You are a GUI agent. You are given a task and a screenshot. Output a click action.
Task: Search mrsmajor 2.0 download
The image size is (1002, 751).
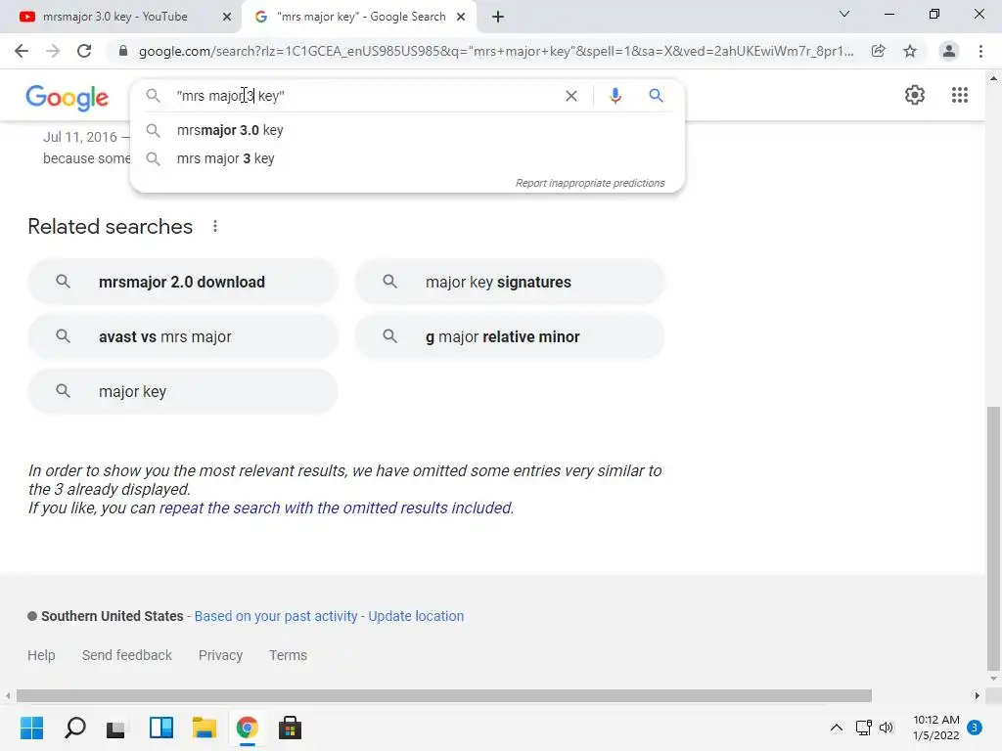click(183, 282)
